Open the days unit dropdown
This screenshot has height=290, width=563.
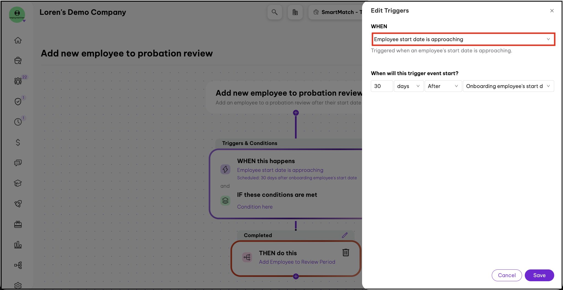(409, 86)
